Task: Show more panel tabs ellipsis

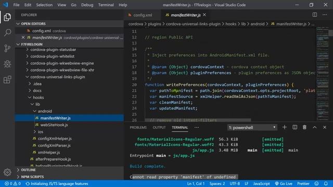Action: tap(197, 127)
